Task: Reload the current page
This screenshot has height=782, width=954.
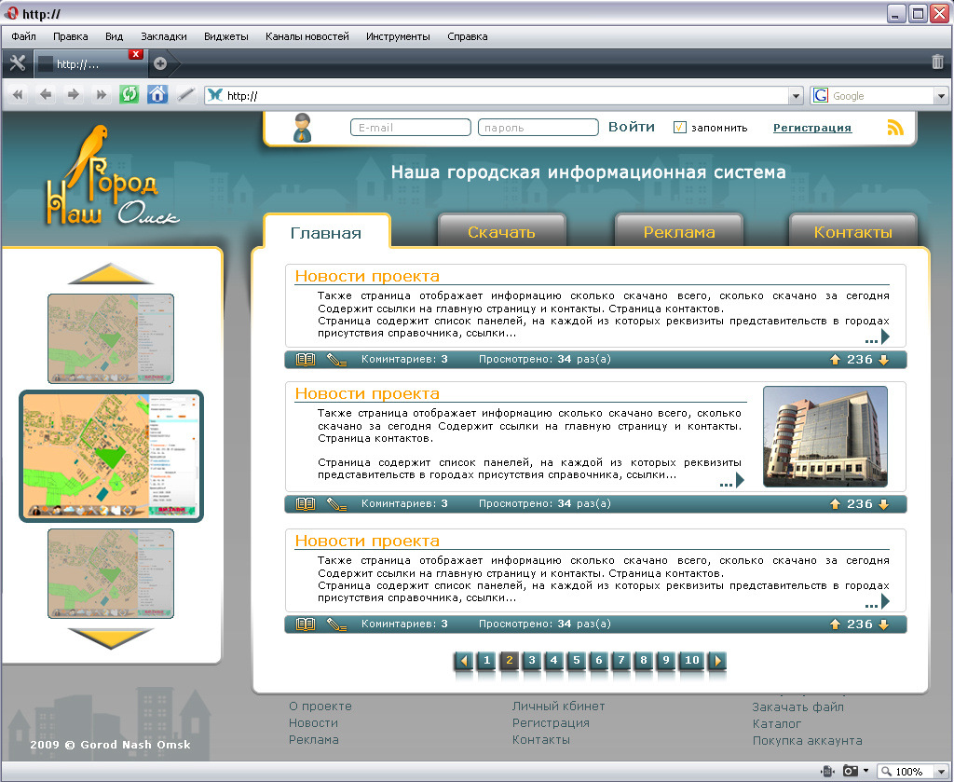Action: click(129, 94)
